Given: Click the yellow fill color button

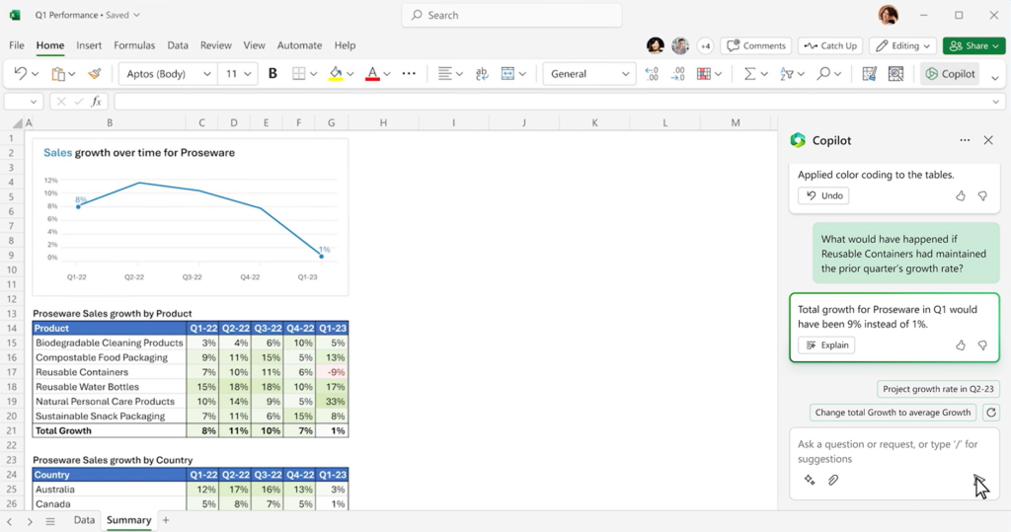Looking at the screenshot, I should point(336,74).
